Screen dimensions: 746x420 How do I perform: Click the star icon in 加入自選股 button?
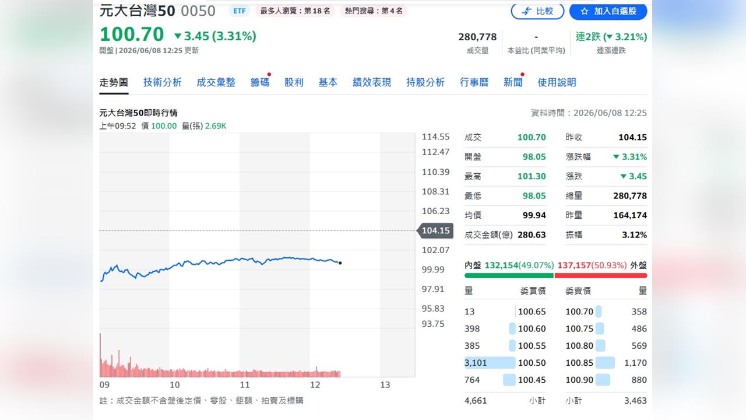(x=585, y=11)
